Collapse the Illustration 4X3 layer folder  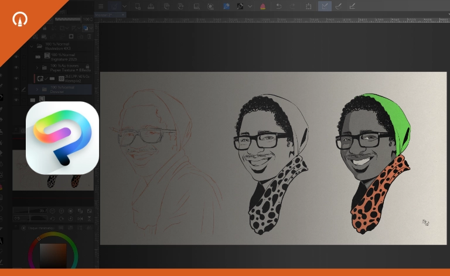point(32,46)
